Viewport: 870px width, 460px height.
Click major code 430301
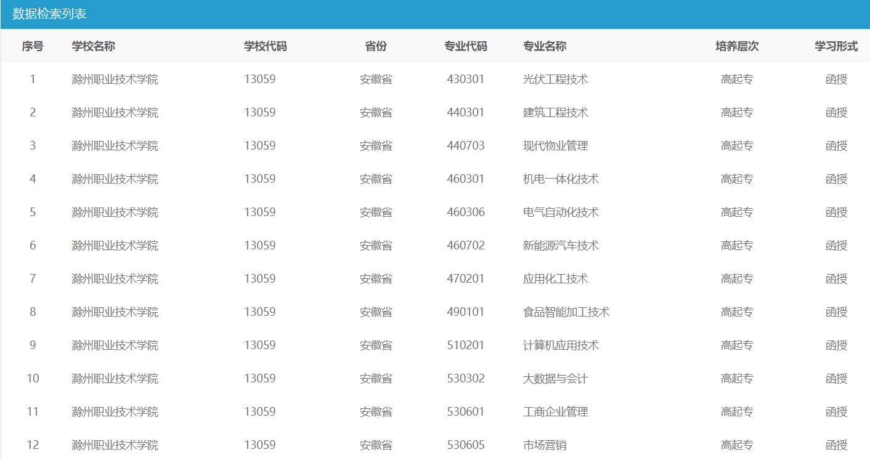coord(466,79)
